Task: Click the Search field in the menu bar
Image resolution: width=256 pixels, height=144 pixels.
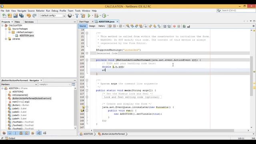Action: pyautogui.click(x=236, y=10)
